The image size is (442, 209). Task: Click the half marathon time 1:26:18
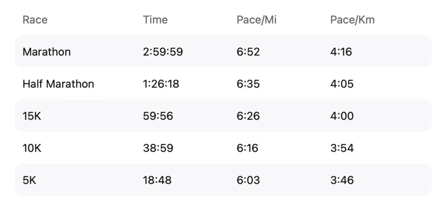(161, 84)
